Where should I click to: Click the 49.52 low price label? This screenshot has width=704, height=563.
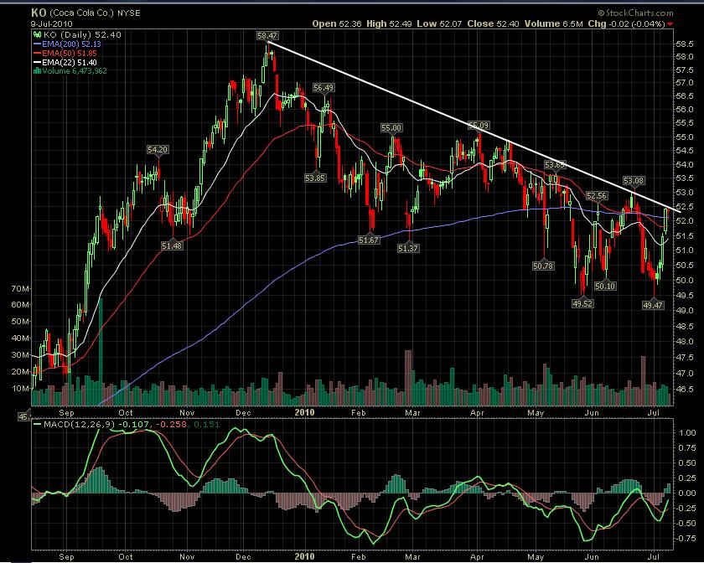pyautogui.click(x=582, y=303)
